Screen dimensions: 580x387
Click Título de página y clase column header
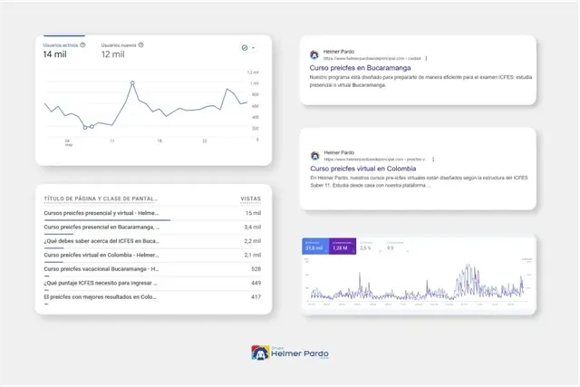[101, 198]
